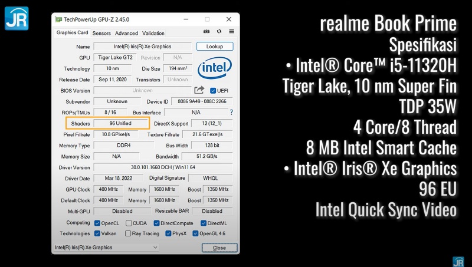This screenshot has height=267, width=472.
Task: Click the DirectX Support value 12 (12_1)
Action: pos(212,123)
